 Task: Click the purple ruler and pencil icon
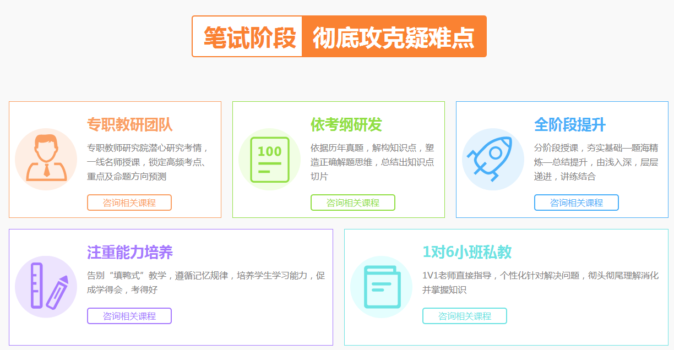46,287
